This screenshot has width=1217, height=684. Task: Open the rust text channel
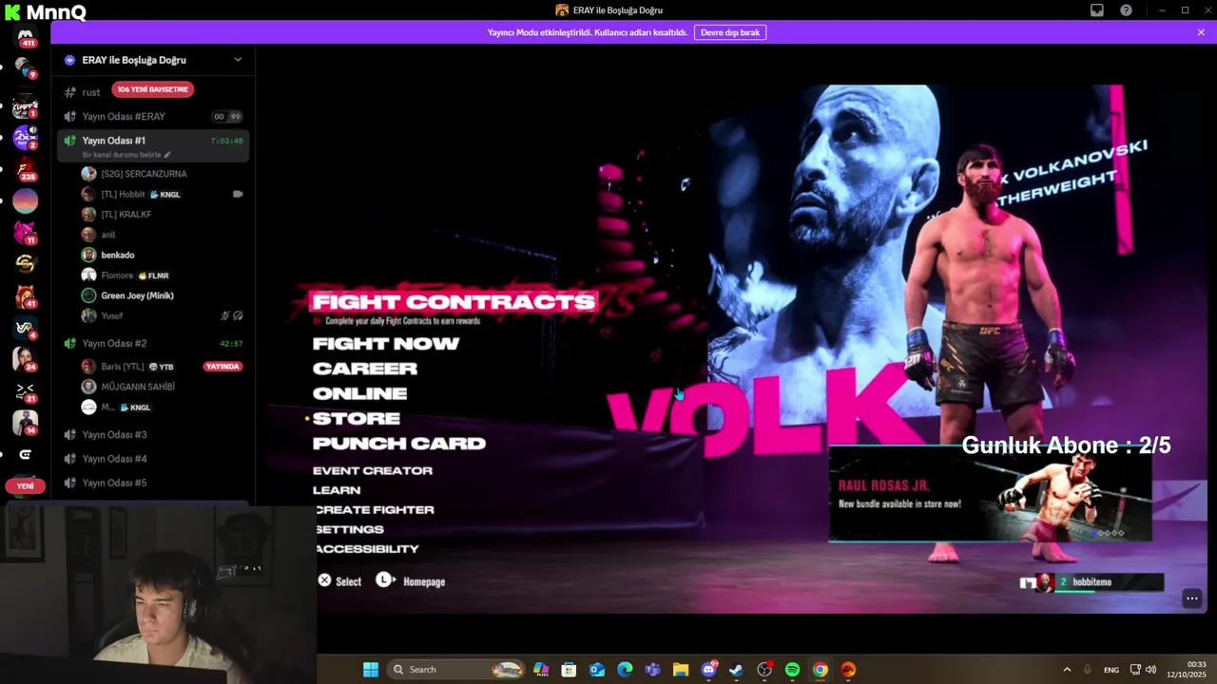pyautogui.click(x=91, y=92)
